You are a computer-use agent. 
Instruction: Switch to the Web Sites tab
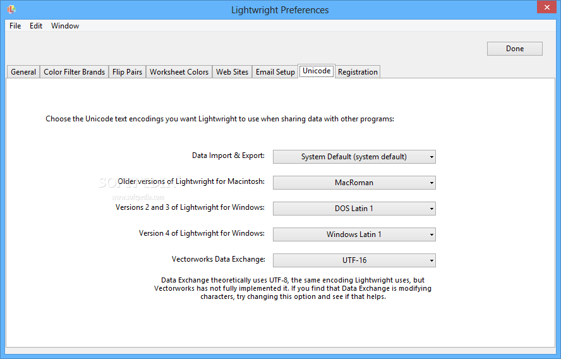232,72
